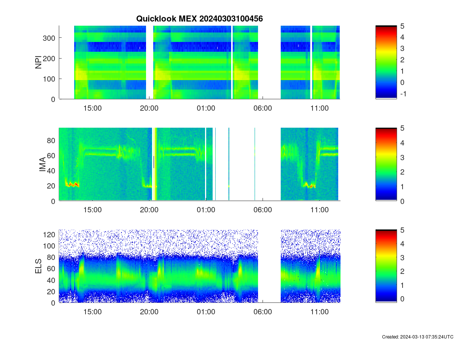The image size is (454, 340).
Task: Click the -1 label on NPI colorbar
Action: (403, 94)
